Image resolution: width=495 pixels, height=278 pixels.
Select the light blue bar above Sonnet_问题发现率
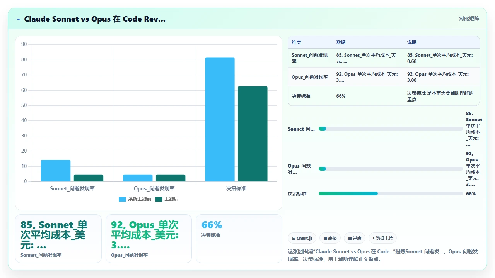(x=56, y=171)
